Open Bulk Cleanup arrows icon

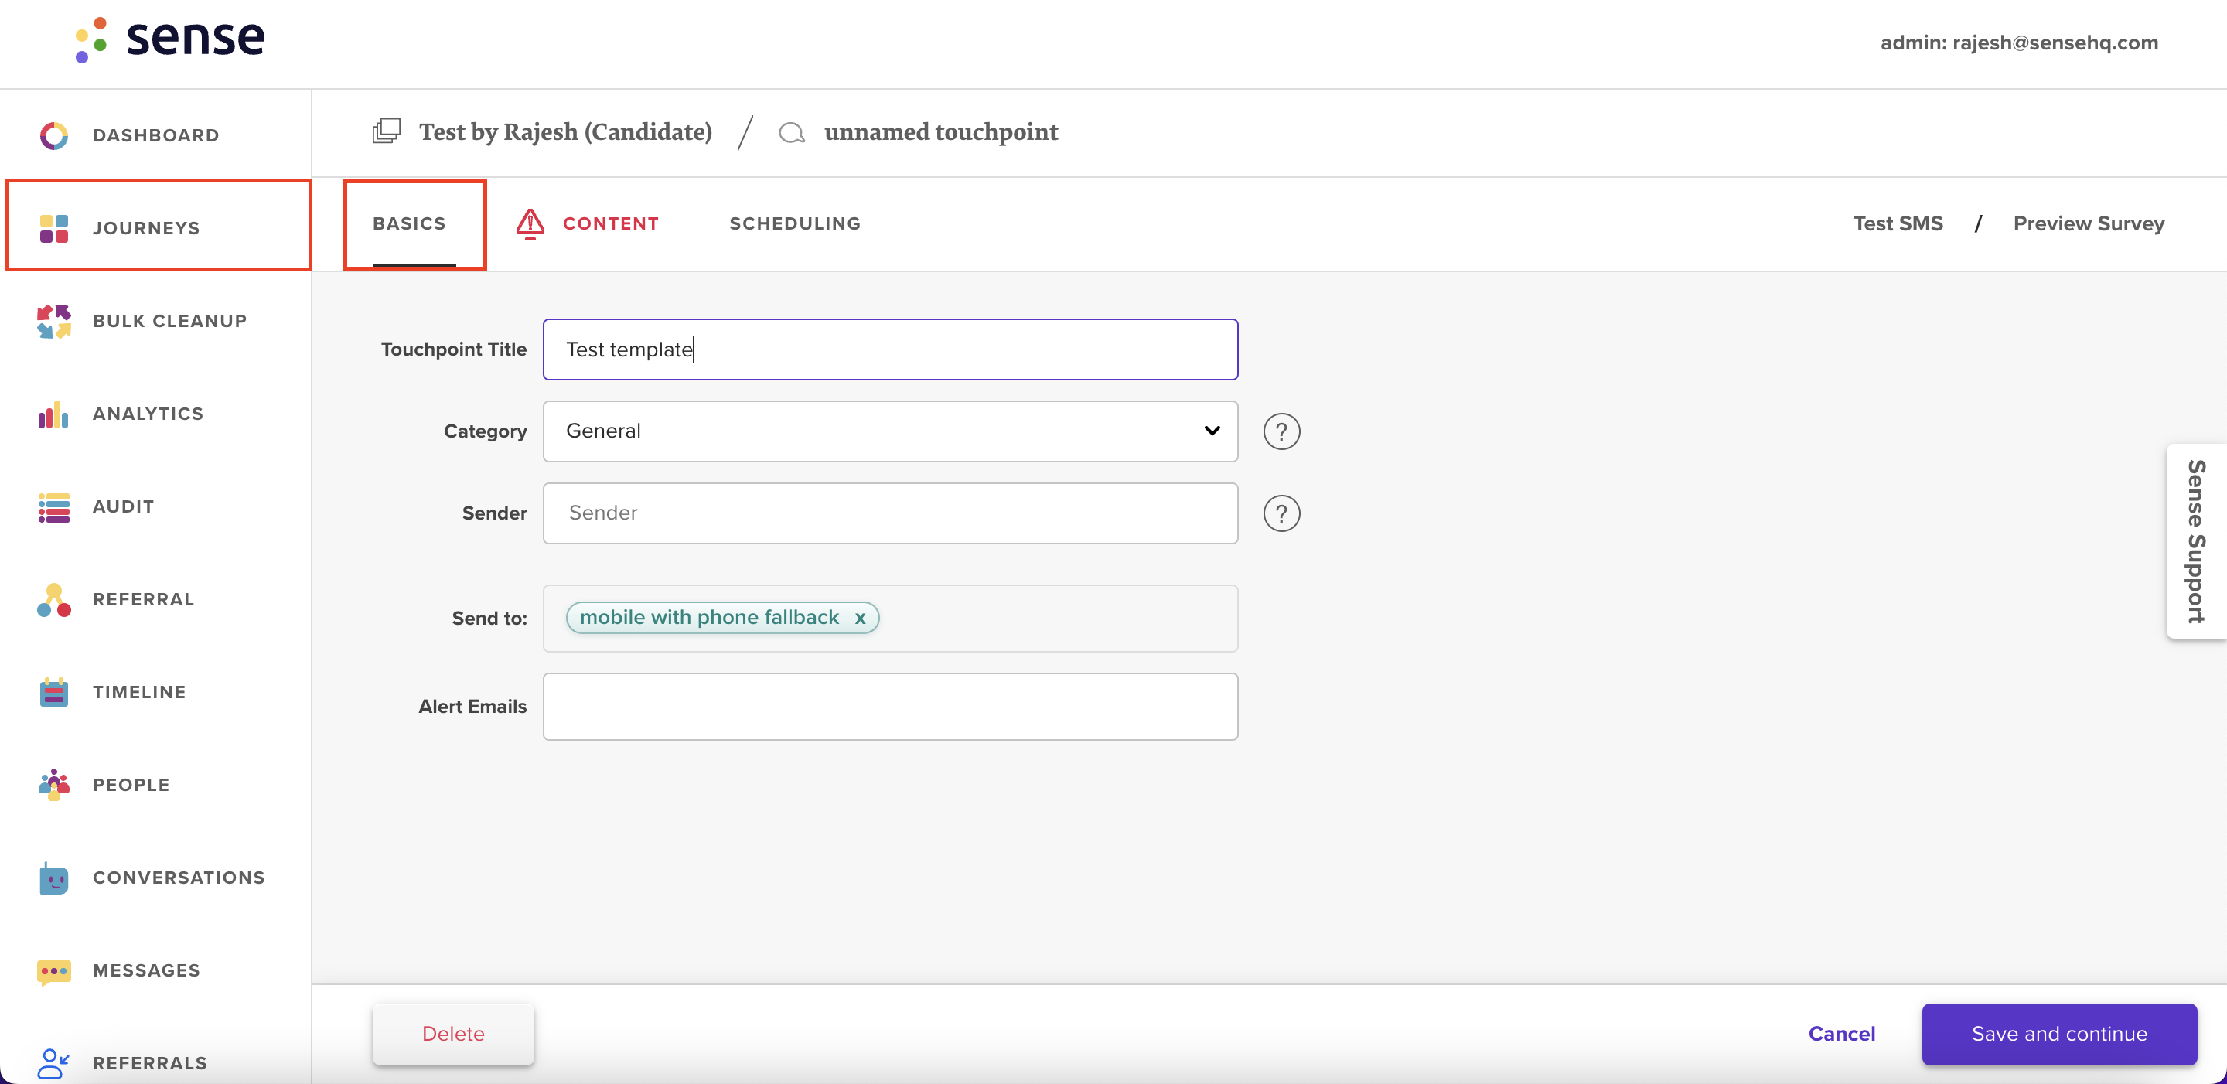(53, 321)
